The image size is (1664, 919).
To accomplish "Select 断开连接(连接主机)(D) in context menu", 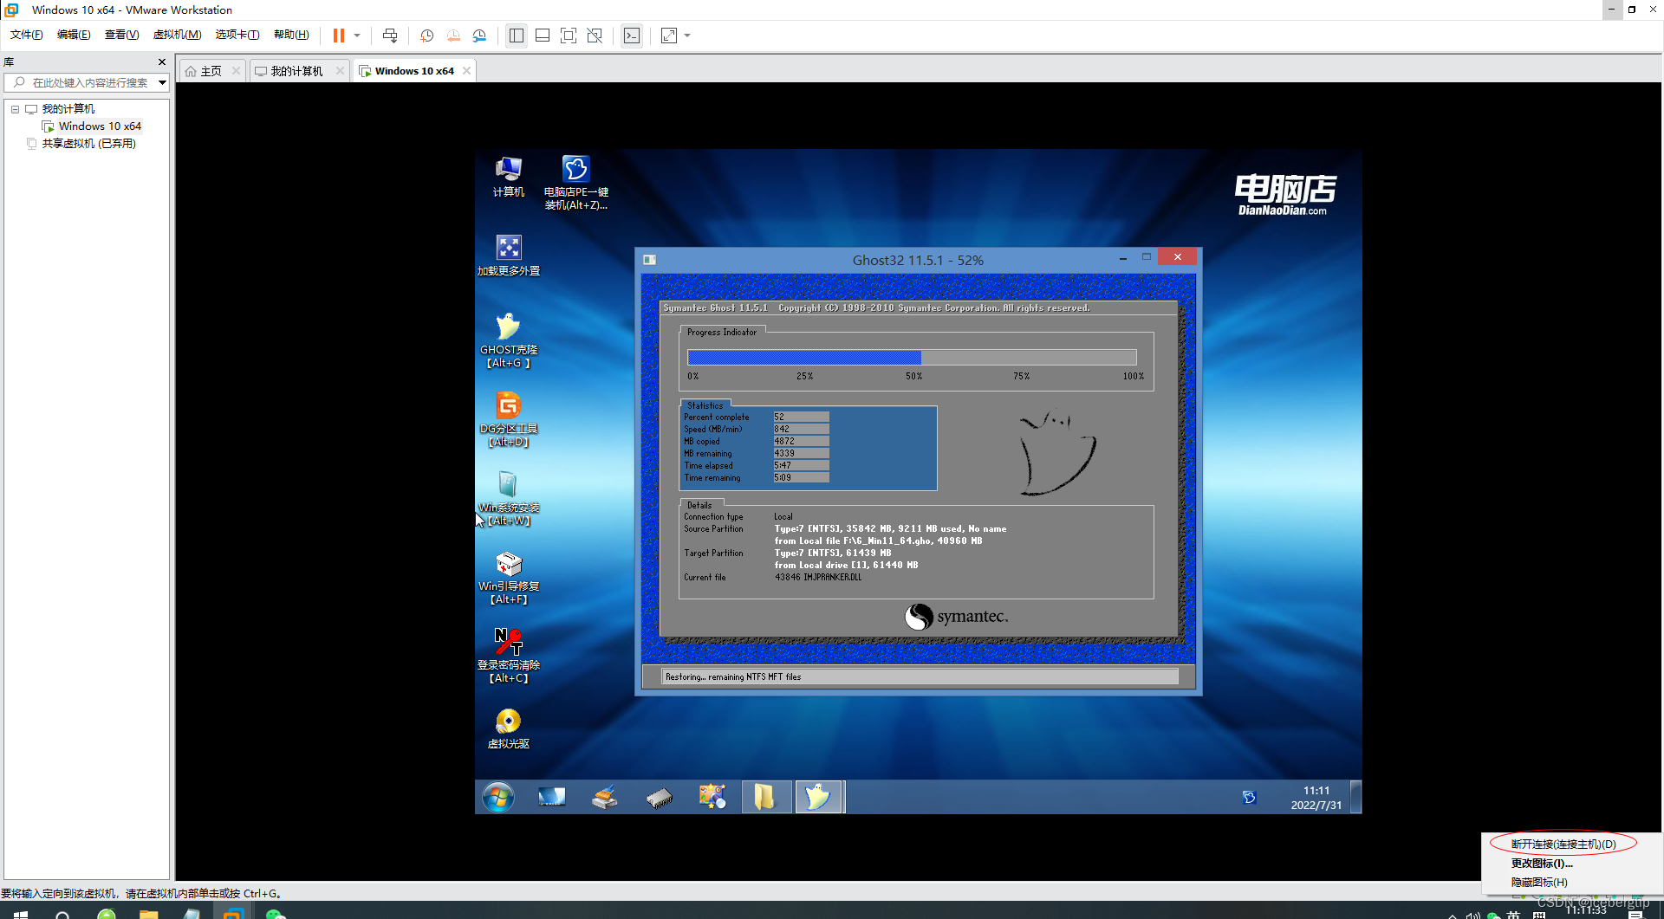I will tap(1563, 844).
